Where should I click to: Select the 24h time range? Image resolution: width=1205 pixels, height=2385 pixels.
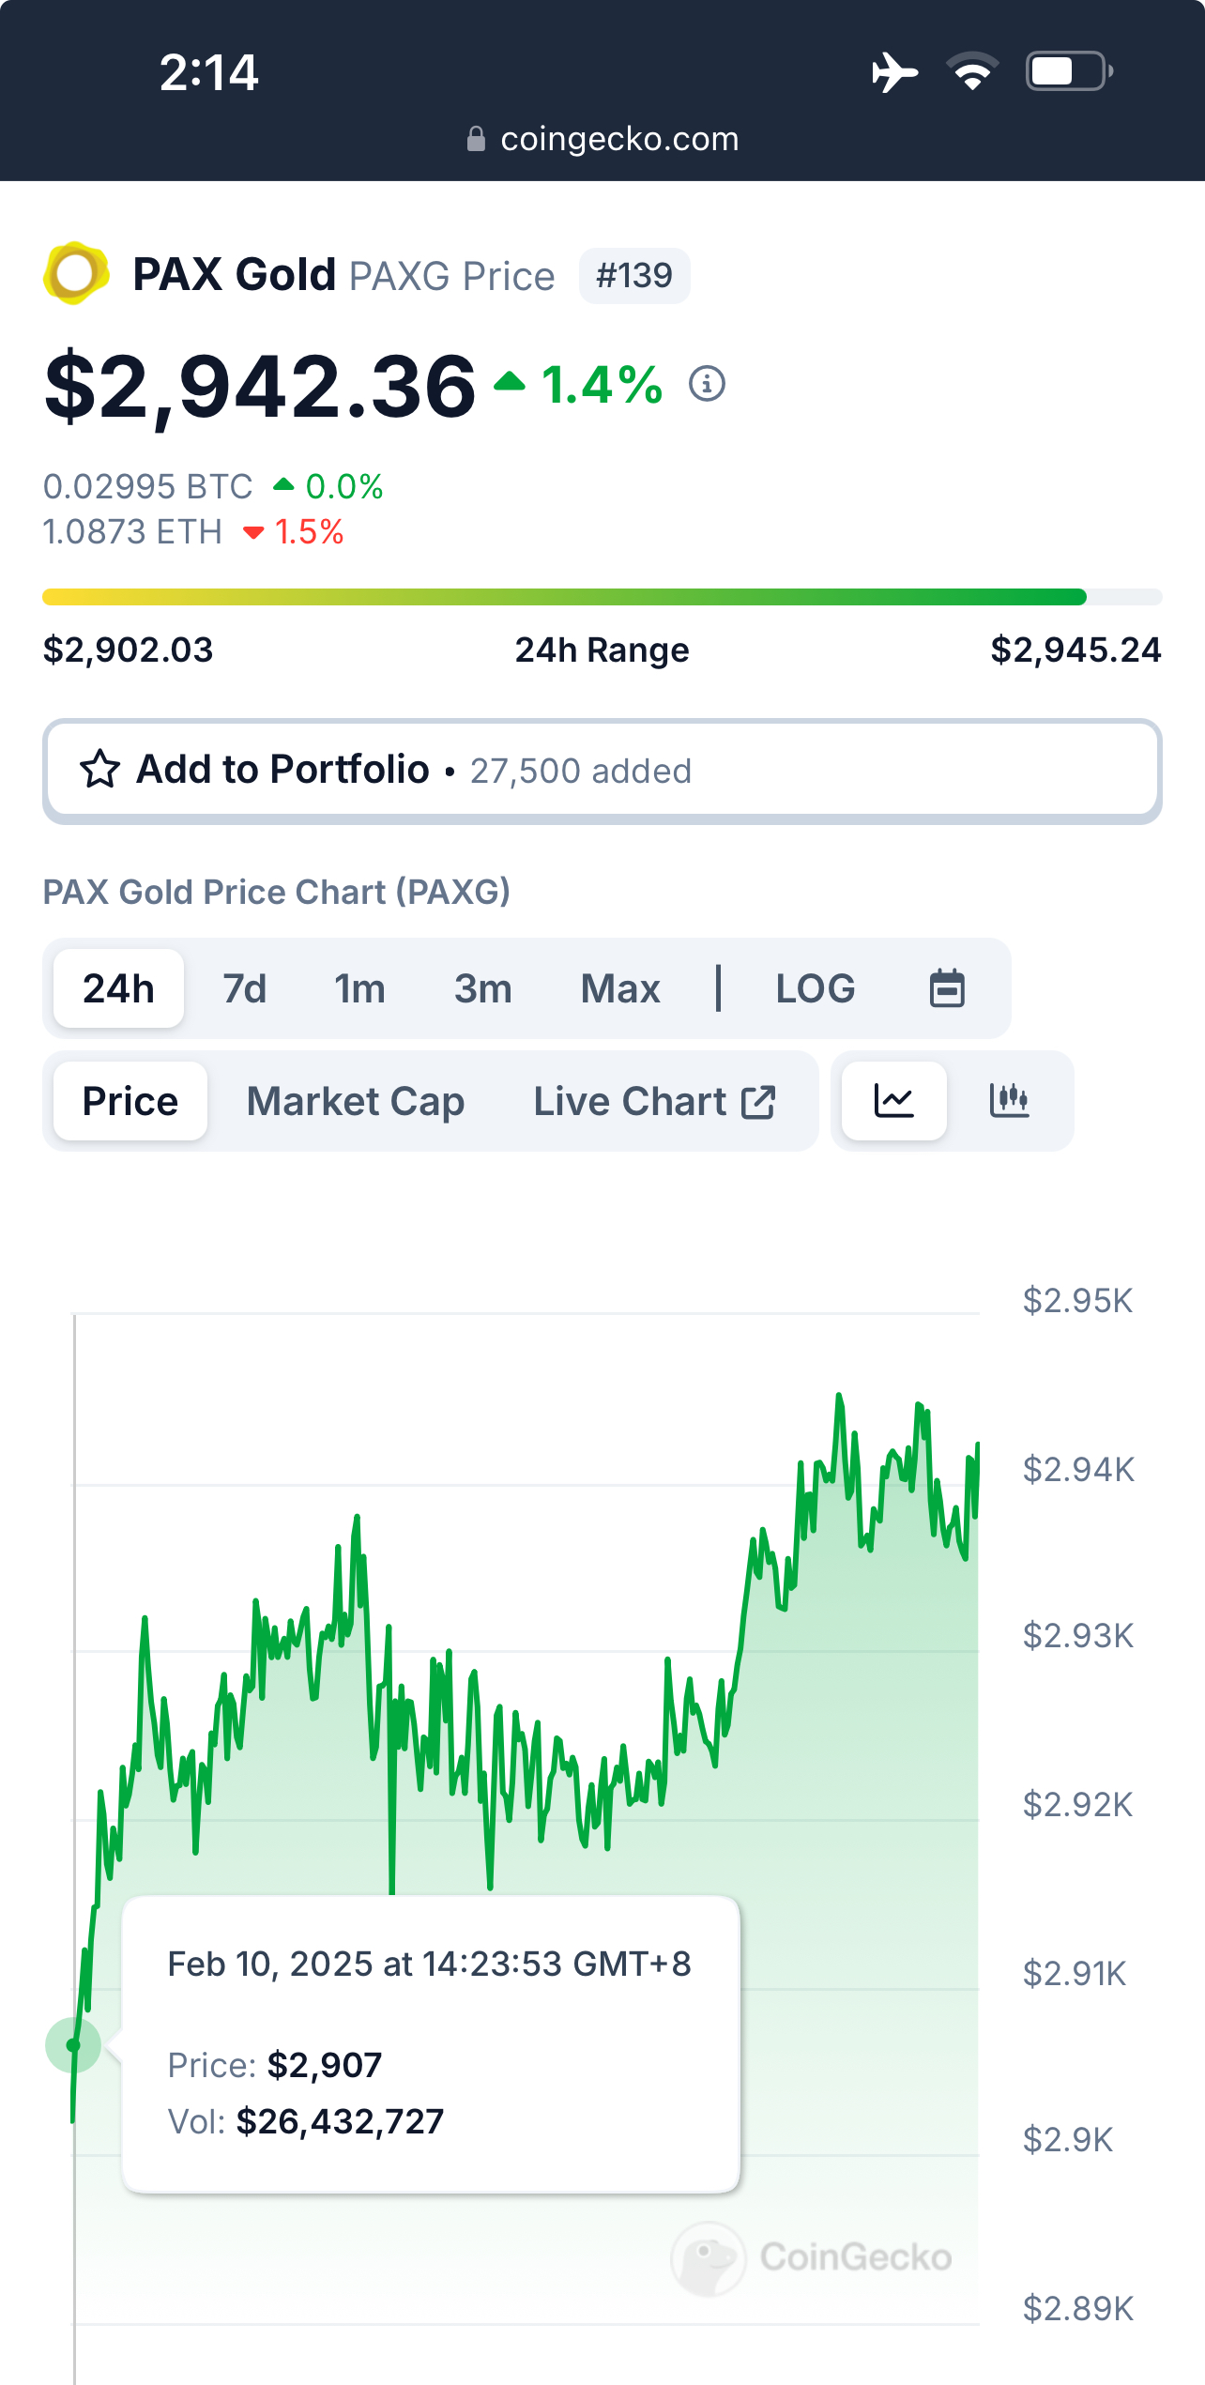118,988
